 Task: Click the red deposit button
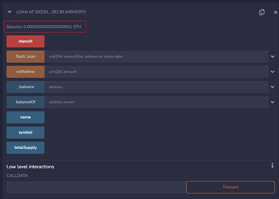pyautogui.click(x=26, y=41)
